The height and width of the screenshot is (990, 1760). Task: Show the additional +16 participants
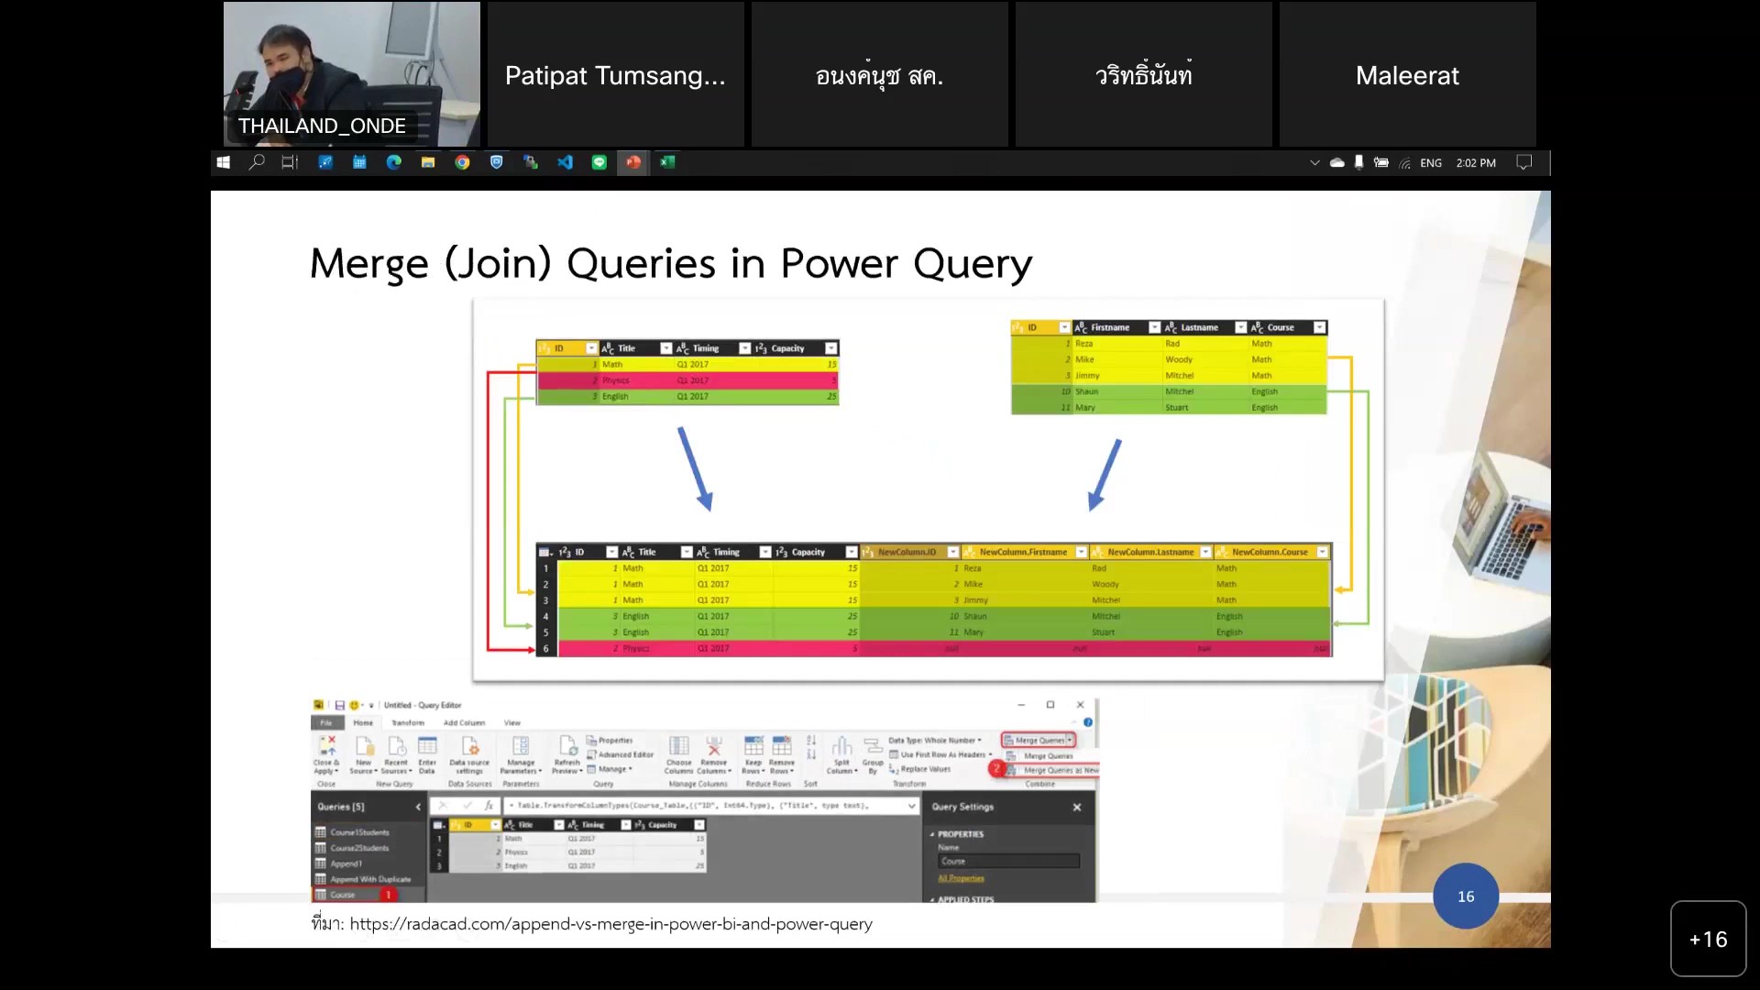[1708, 939]
